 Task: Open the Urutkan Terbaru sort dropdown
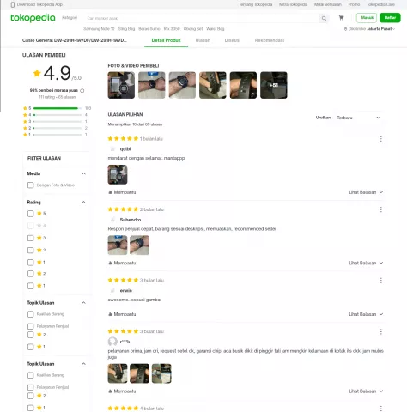[359, 118]
